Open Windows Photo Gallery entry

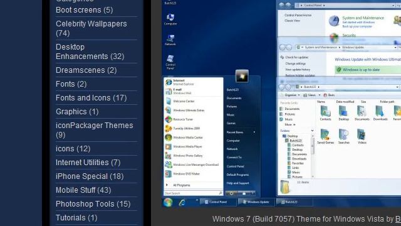pyautogui.click(x=184, y=156)
